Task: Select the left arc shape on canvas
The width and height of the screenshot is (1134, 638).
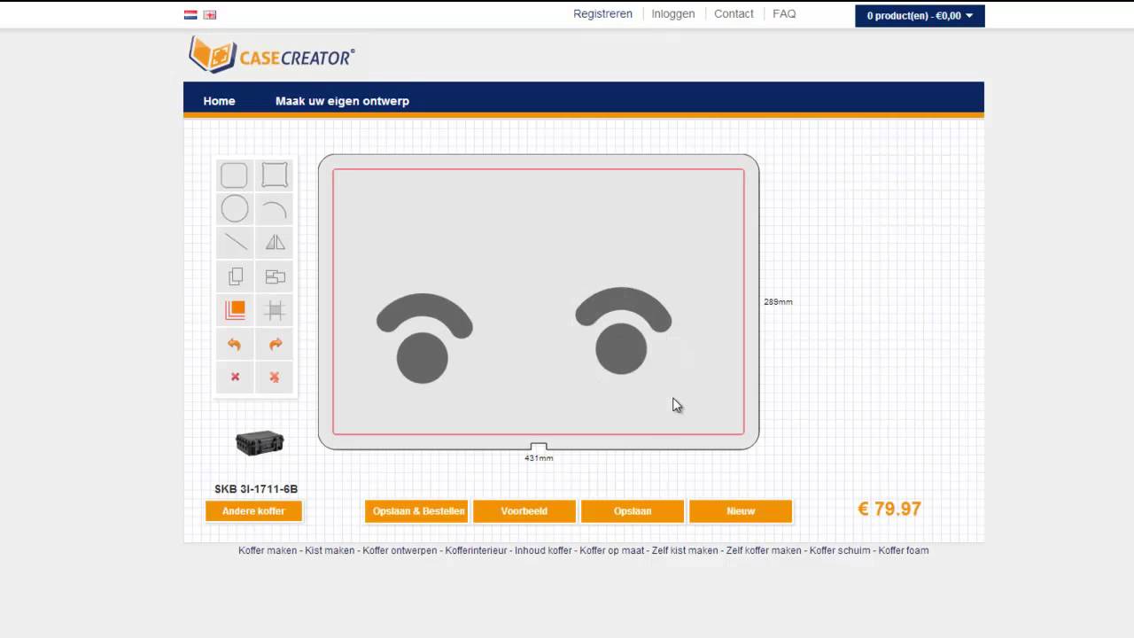Action: coord(424,310)
